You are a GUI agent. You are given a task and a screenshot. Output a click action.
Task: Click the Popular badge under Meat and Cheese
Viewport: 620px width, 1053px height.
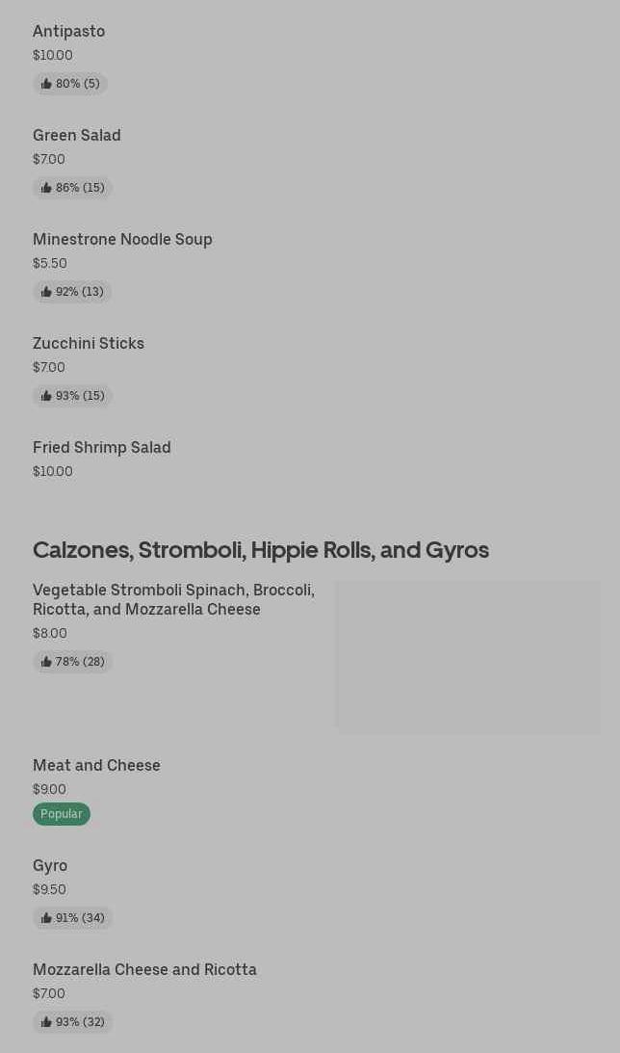click(x=62, y=814)
